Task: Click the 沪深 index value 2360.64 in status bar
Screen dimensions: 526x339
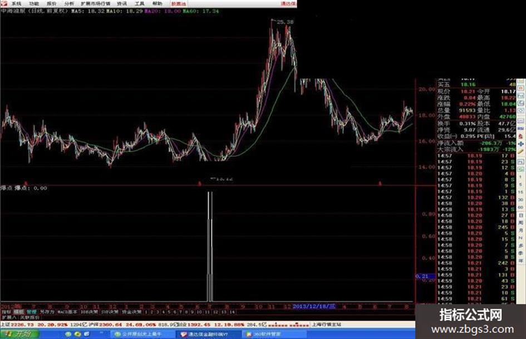Action: (110, 325)
